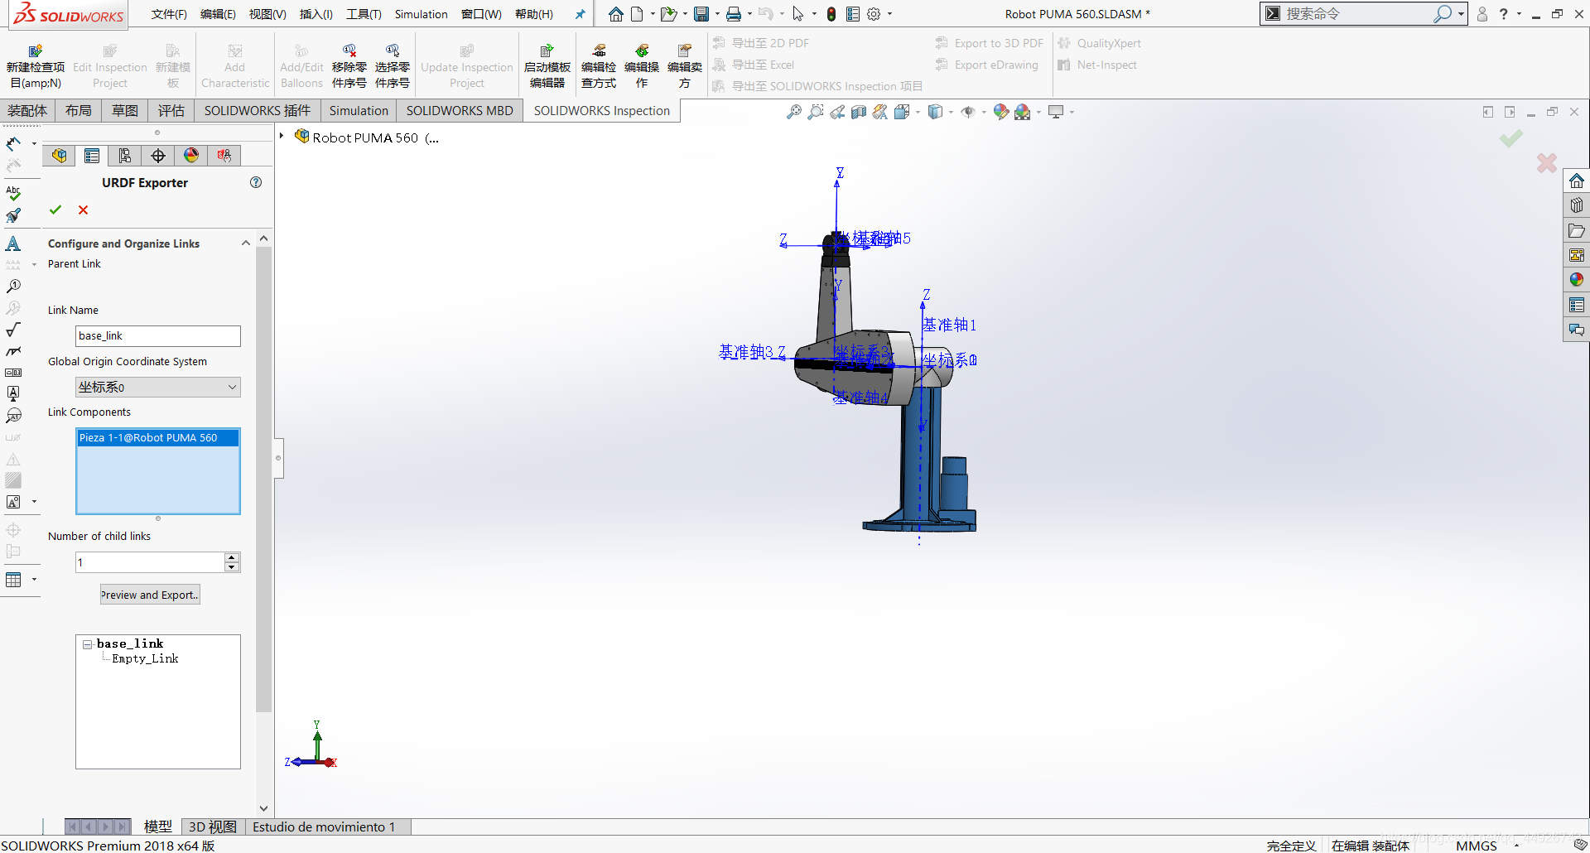Click green confirm checkmark in viewport corner

point(1511,138)
